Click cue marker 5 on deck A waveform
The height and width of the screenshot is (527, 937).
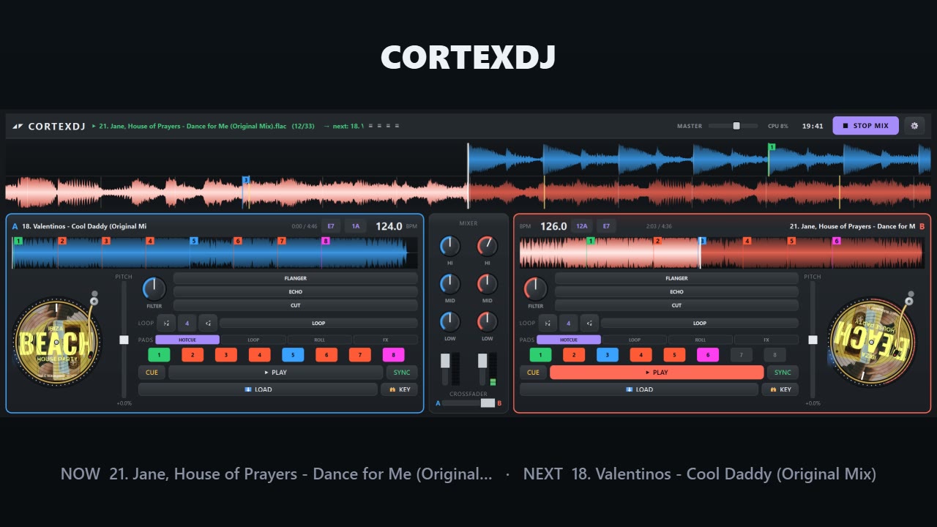coord(194,241)
